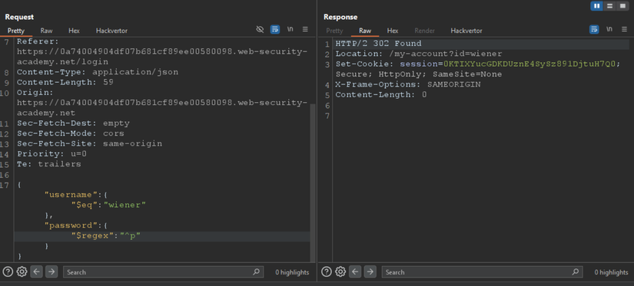The height and width of the screenshot is (286, 634).
Task: Click the "password":{ line
Action: click(x=75, y=226)
